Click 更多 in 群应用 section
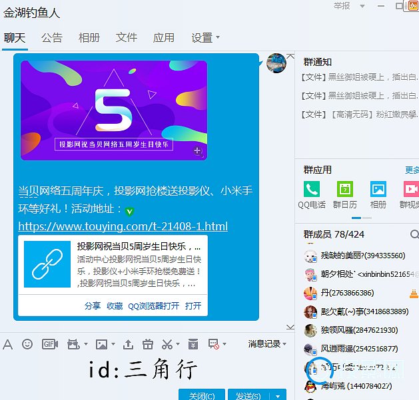419x400 pixels. point(412,170)
